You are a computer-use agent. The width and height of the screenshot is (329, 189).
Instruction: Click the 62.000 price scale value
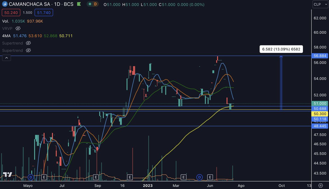point(320,18)
